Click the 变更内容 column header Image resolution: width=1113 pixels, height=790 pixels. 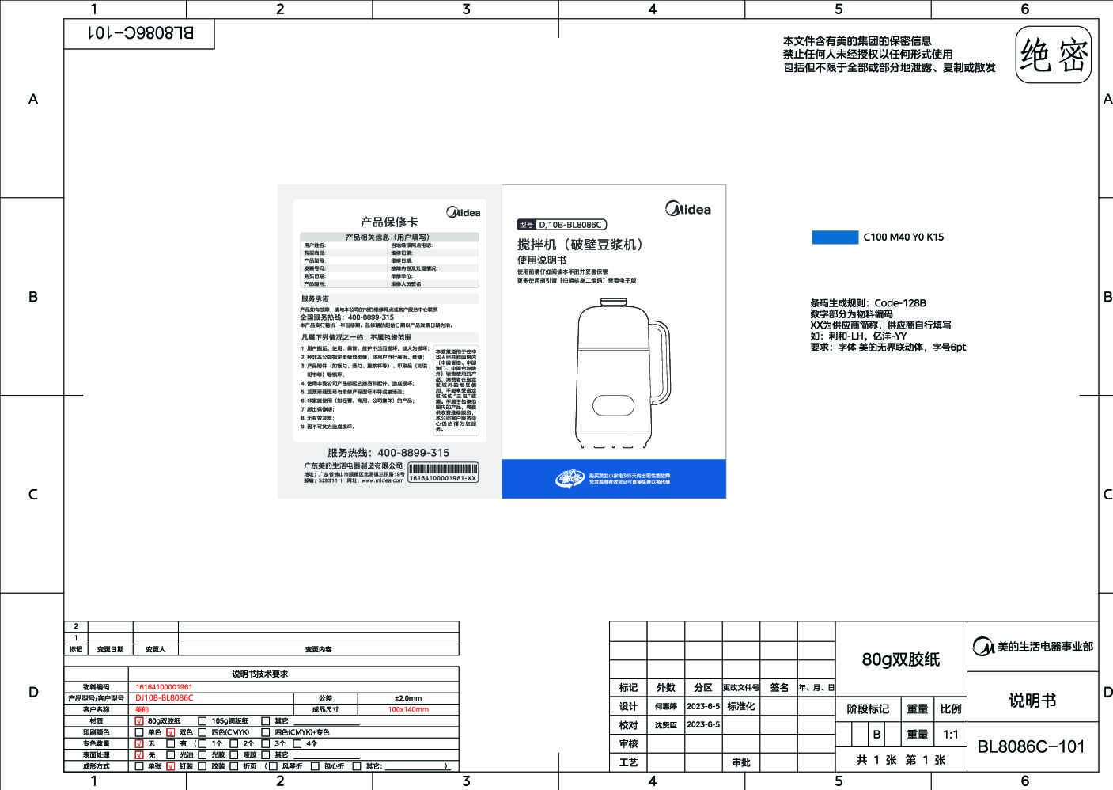point(319,649)
